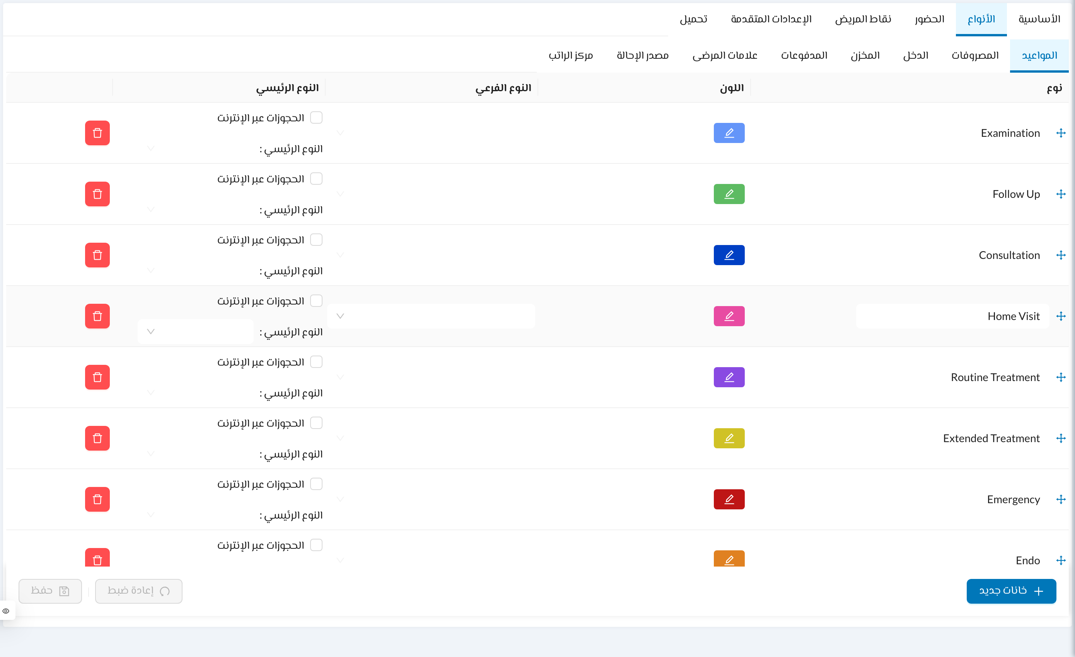Check online bookings for Consultation
The image size is (1075, 657).
(x=316, y=240)
